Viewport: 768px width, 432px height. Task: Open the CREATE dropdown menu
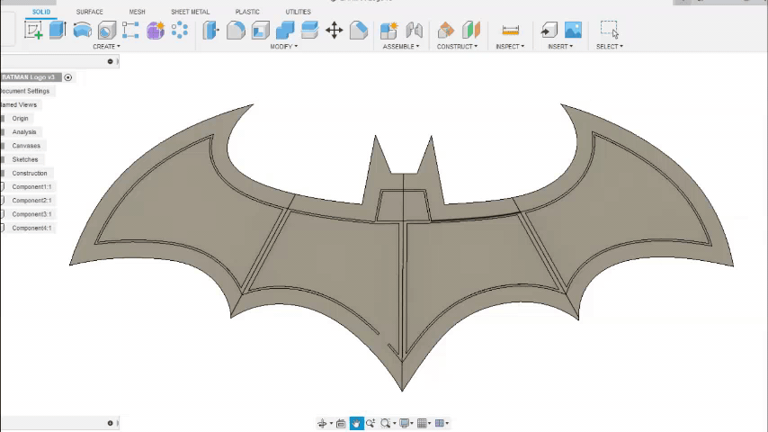coord(106,47)
